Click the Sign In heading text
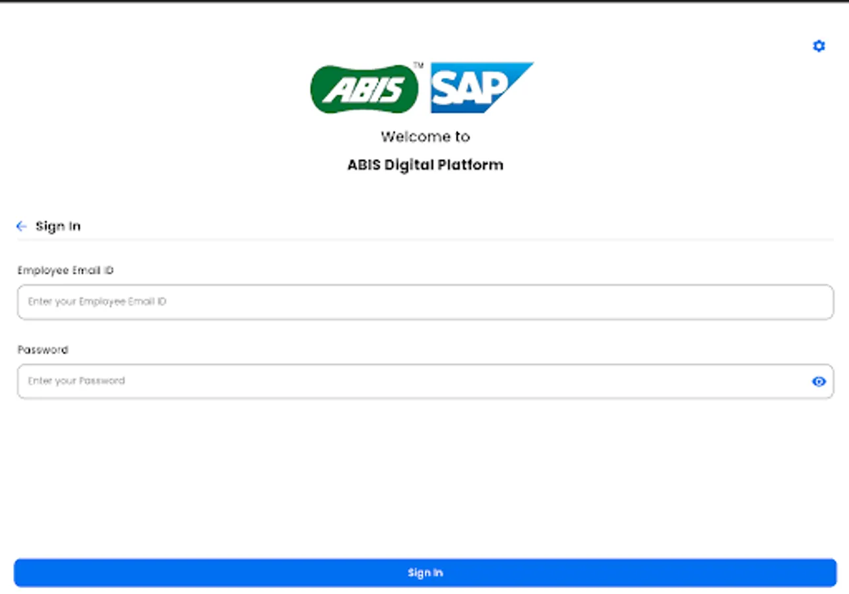The height and width of the screenshot is (594, 849). (x=58, y=226)
